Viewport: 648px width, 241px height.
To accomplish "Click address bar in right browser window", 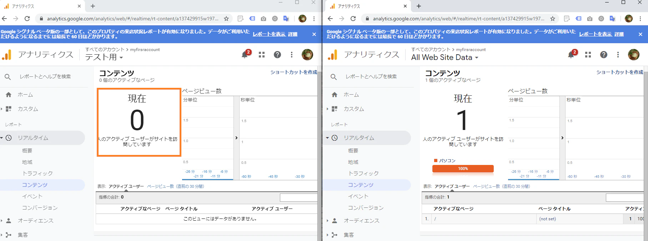I will click(x=459, y=19).
